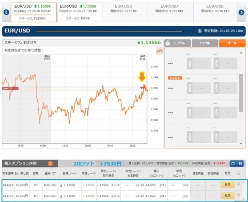Image resolution: width=248 pixels, height=202 pixels.
Task: Click trade number 814229
Action: click(x=8, y=185)
